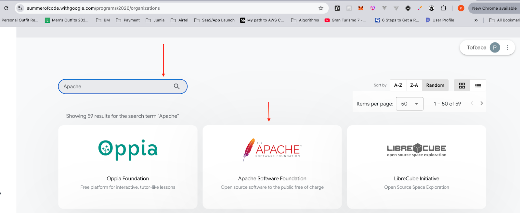520x213 pixels.
Task: Open the MetaMask fox extension
Action: [361, 8]
